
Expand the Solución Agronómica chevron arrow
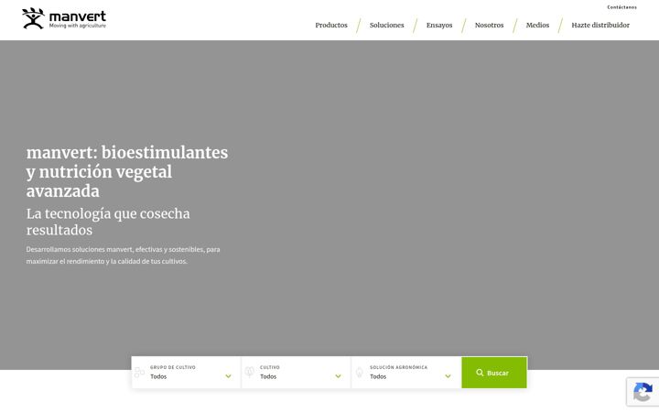(x=448, y=376)
